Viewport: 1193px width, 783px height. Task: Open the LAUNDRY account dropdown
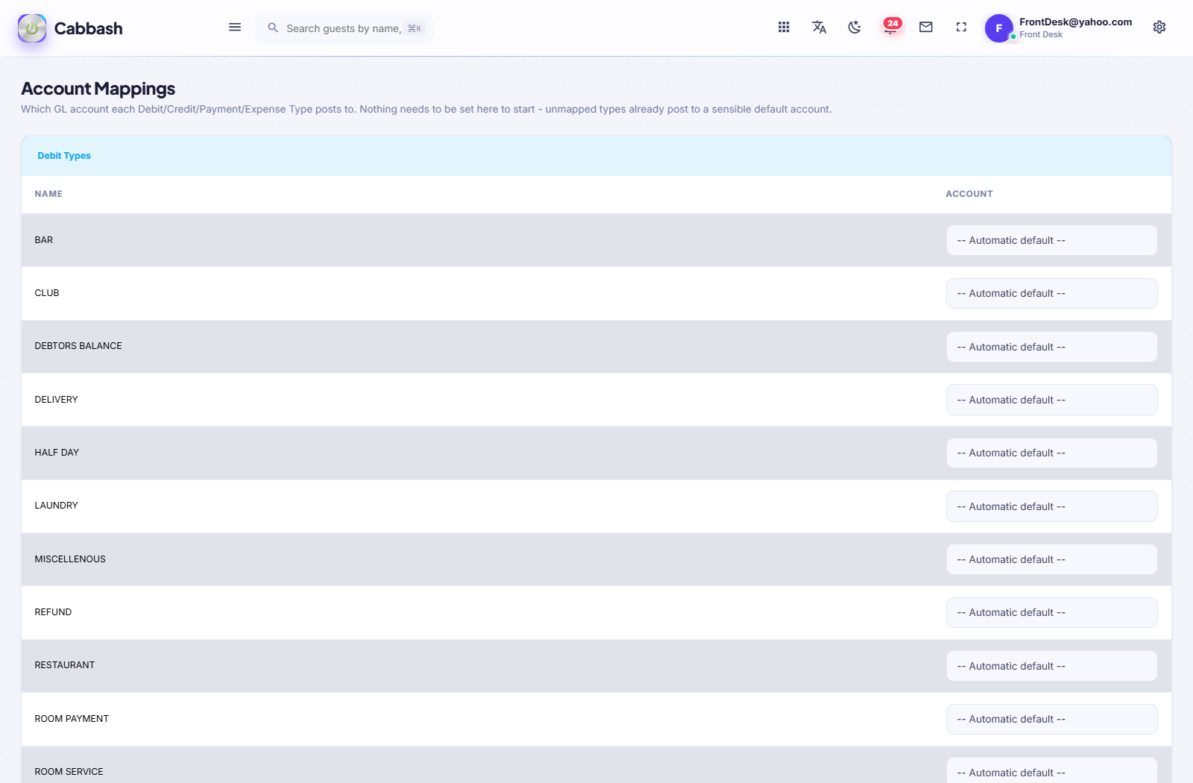pos(1051,506)
